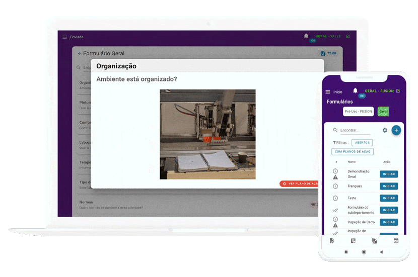
Task: Toggle the ABERTOS filter
Action: [362, 143]
